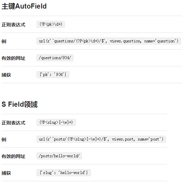
Task: Click 有效的网址 label in S Field table
Action: tap(13, 156)
